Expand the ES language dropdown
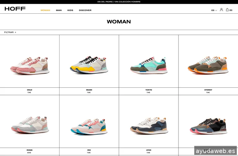 click(214, 10)
